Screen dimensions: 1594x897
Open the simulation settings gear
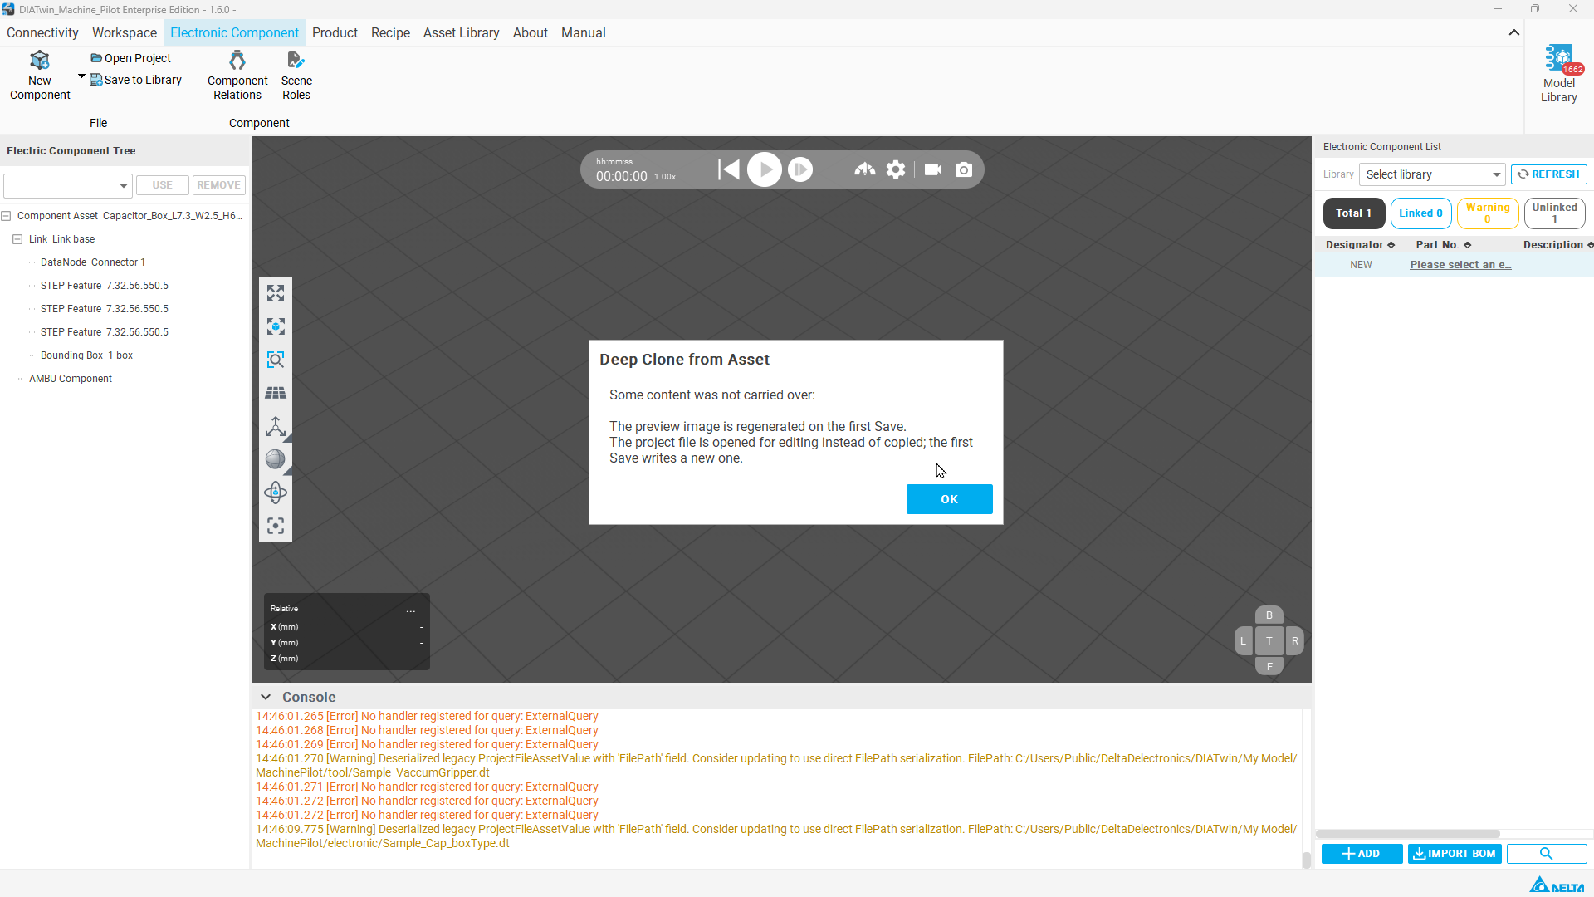[x=896, y=169]
